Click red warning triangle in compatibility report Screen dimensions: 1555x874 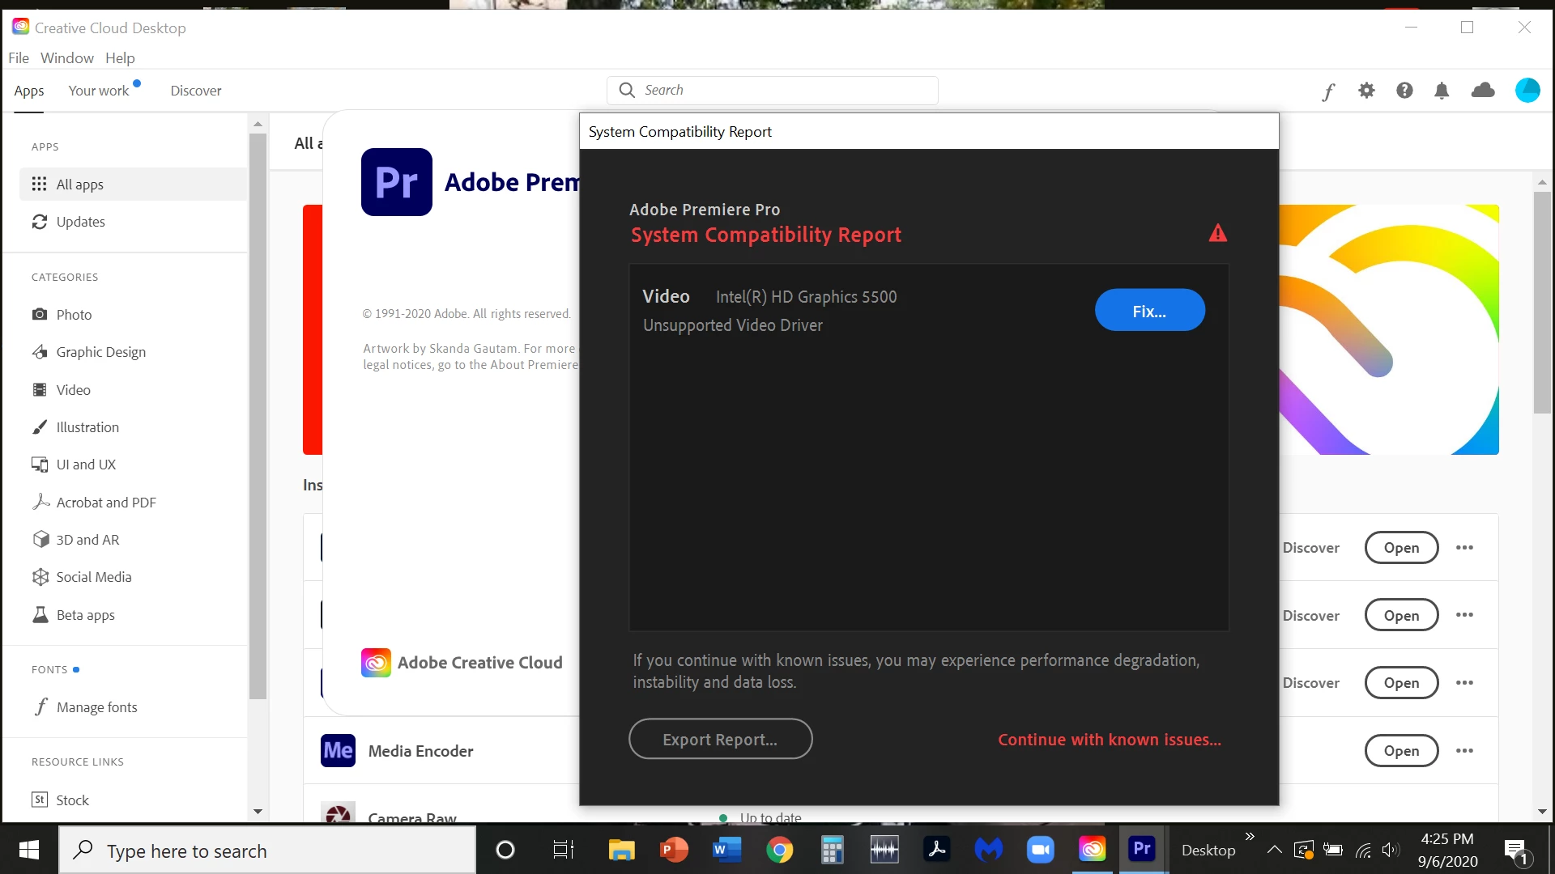(1217, 234)
